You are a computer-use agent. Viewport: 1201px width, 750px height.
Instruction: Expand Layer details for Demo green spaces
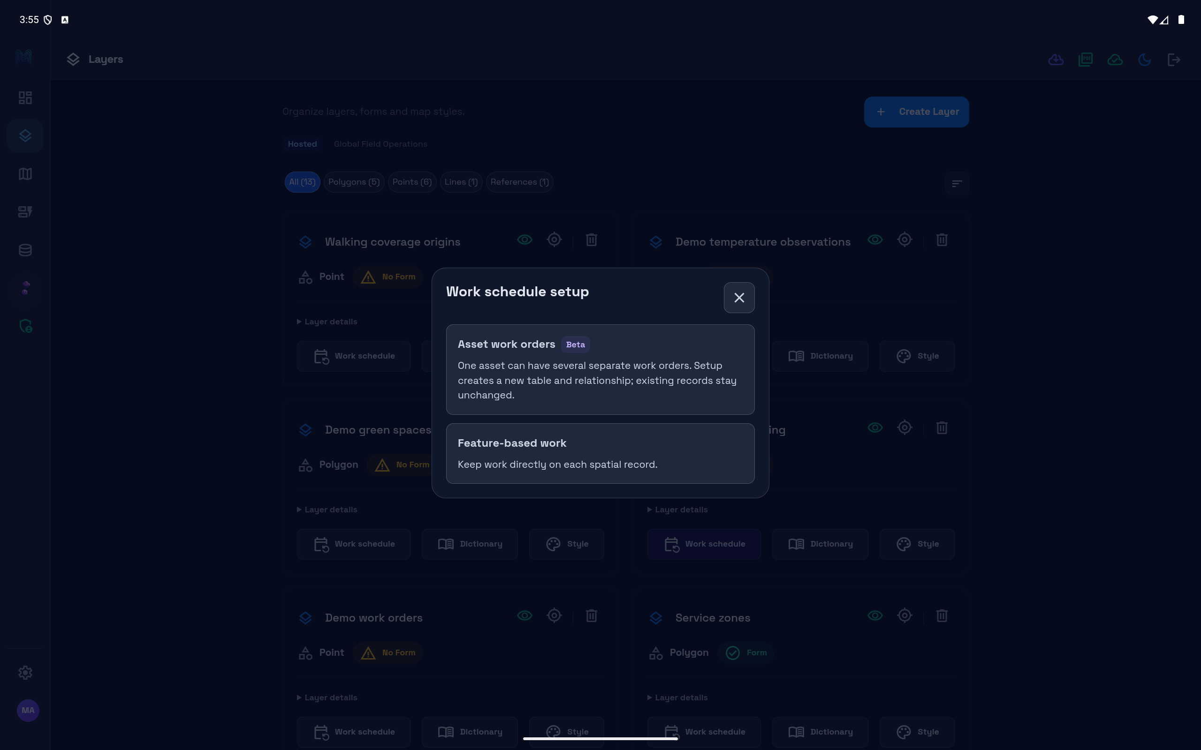click(x=327, y=510)
